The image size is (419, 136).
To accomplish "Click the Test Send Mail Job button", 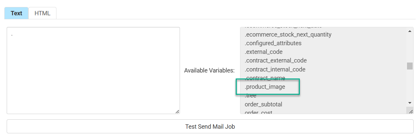I will pyautogui.click(x=210, y=127).
